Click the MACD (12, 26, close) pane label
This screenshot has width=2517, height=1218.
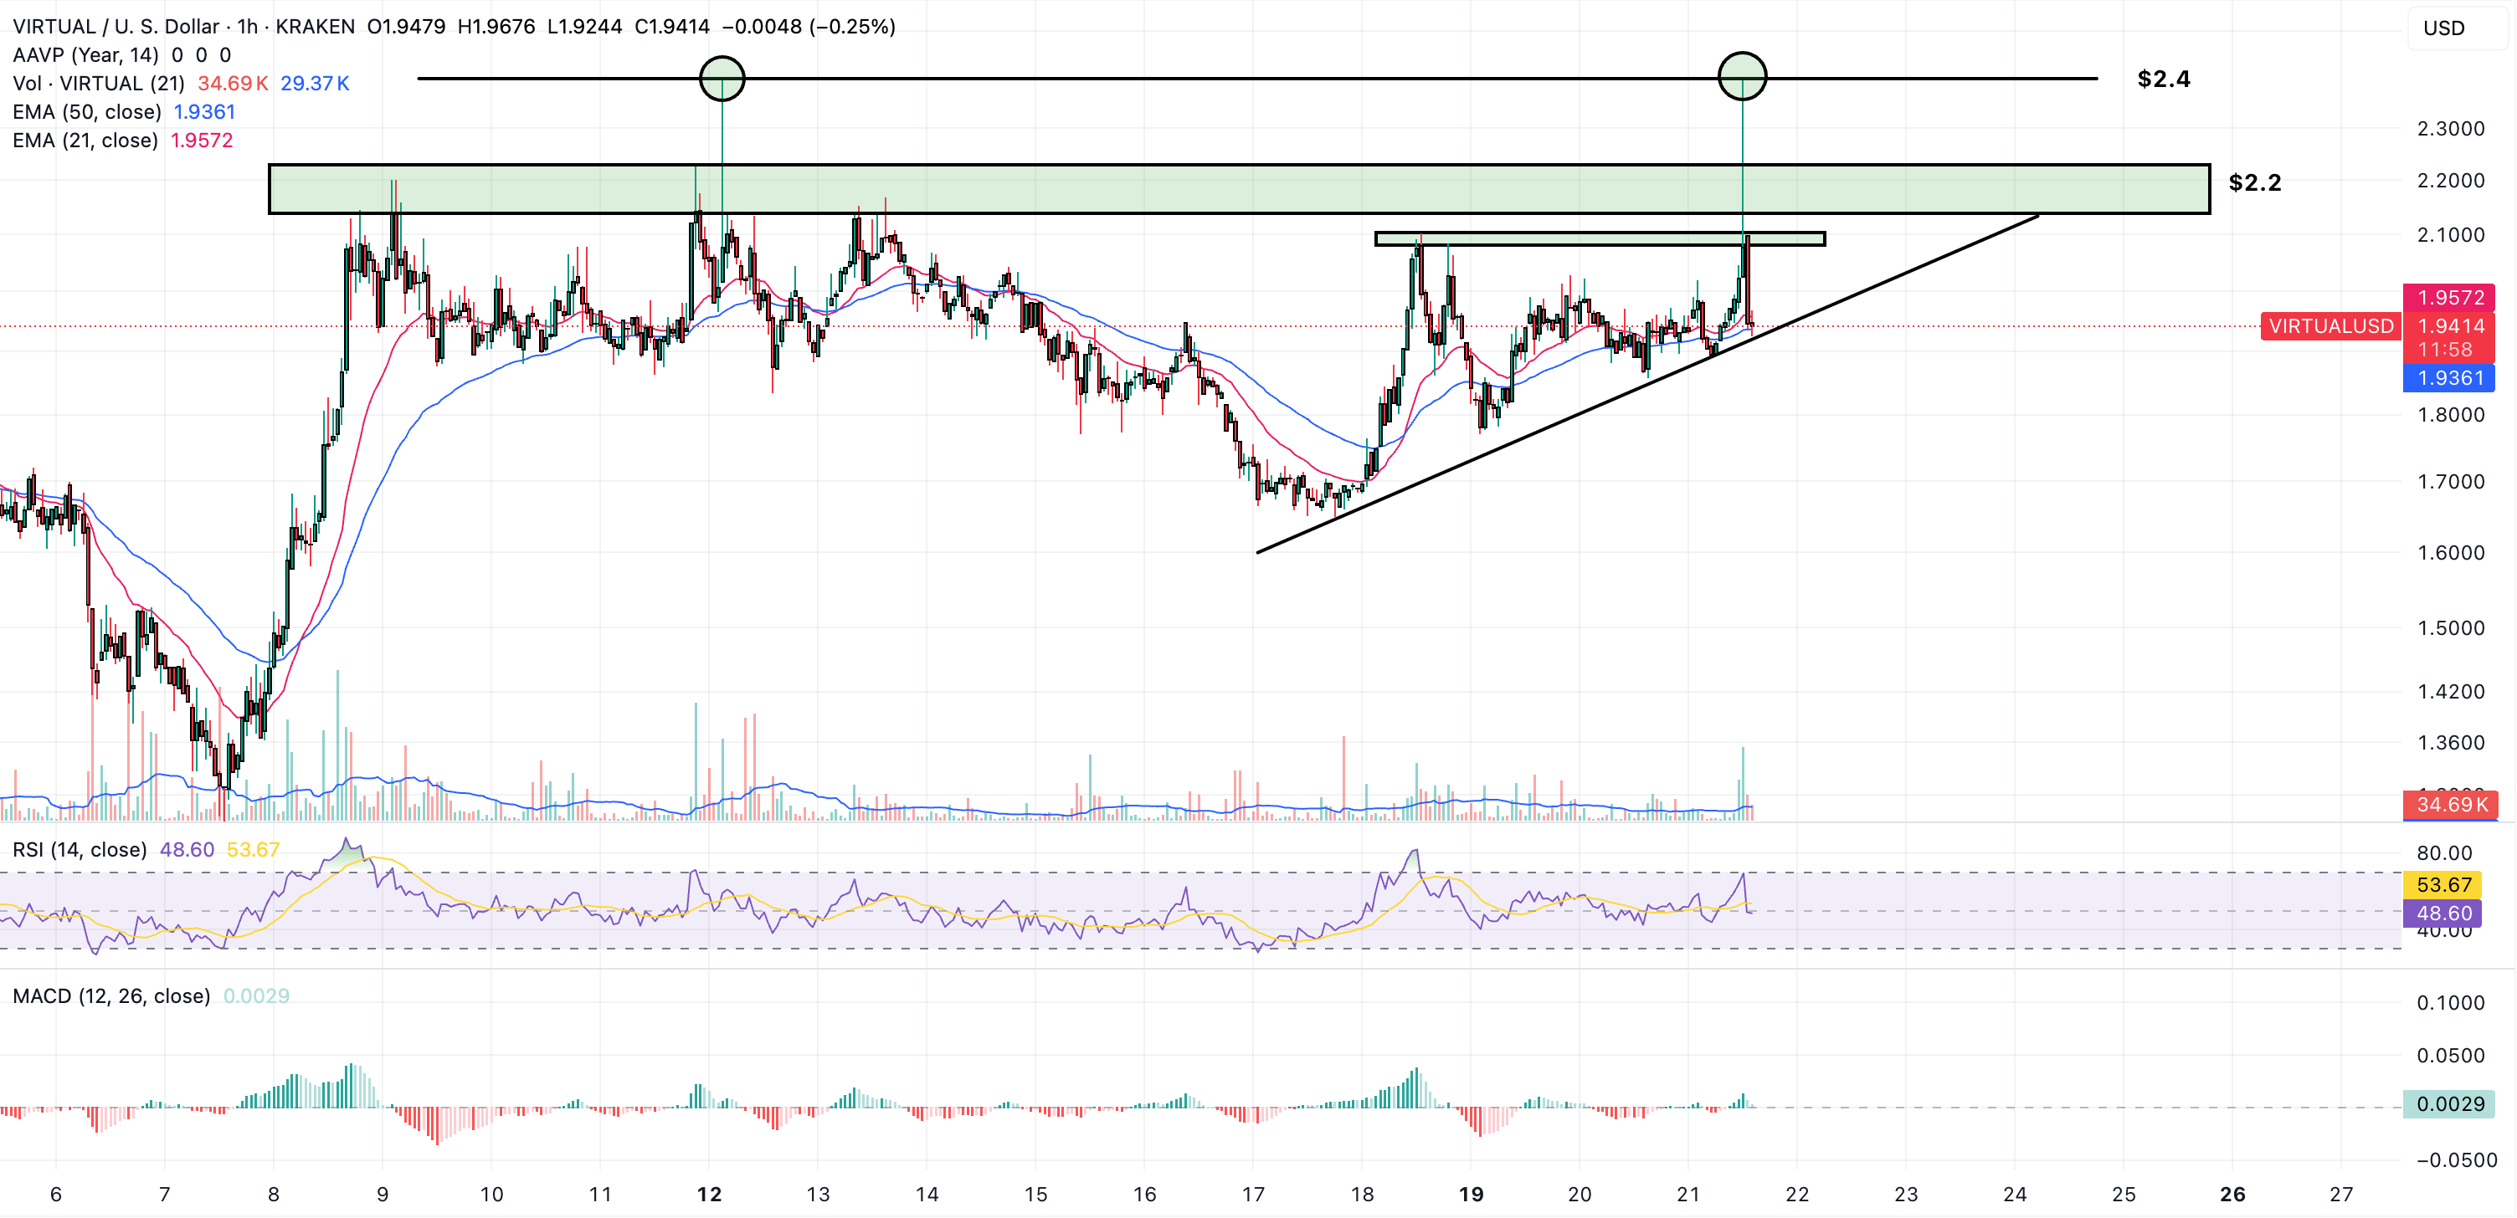pyautogui.click(x=111, y=995)
